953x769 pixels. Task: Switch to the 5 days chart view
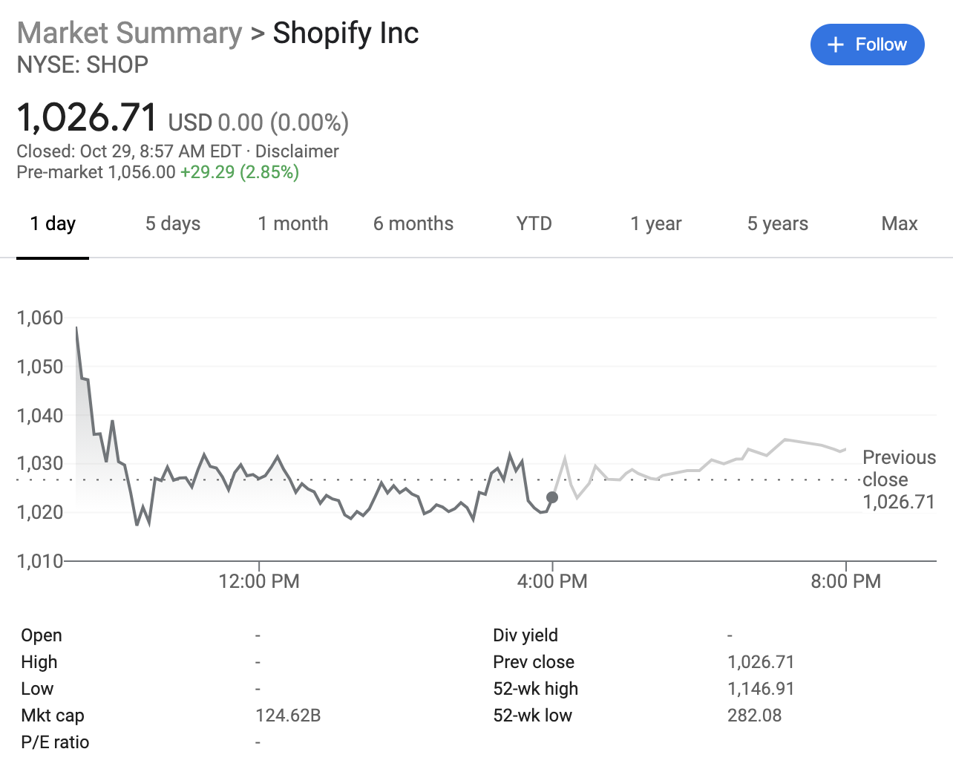tap(172, 223)
